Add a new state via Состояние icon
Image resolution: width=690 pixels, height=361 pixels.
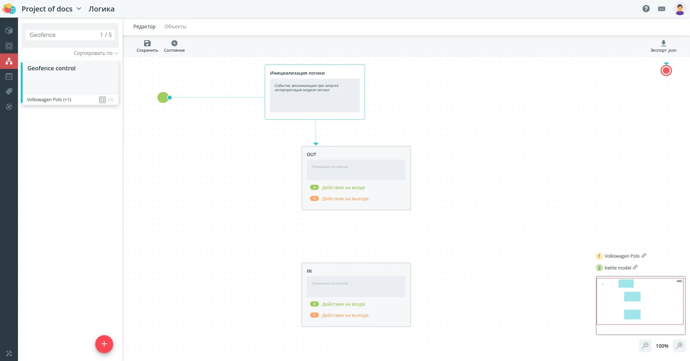click(174, 44)
